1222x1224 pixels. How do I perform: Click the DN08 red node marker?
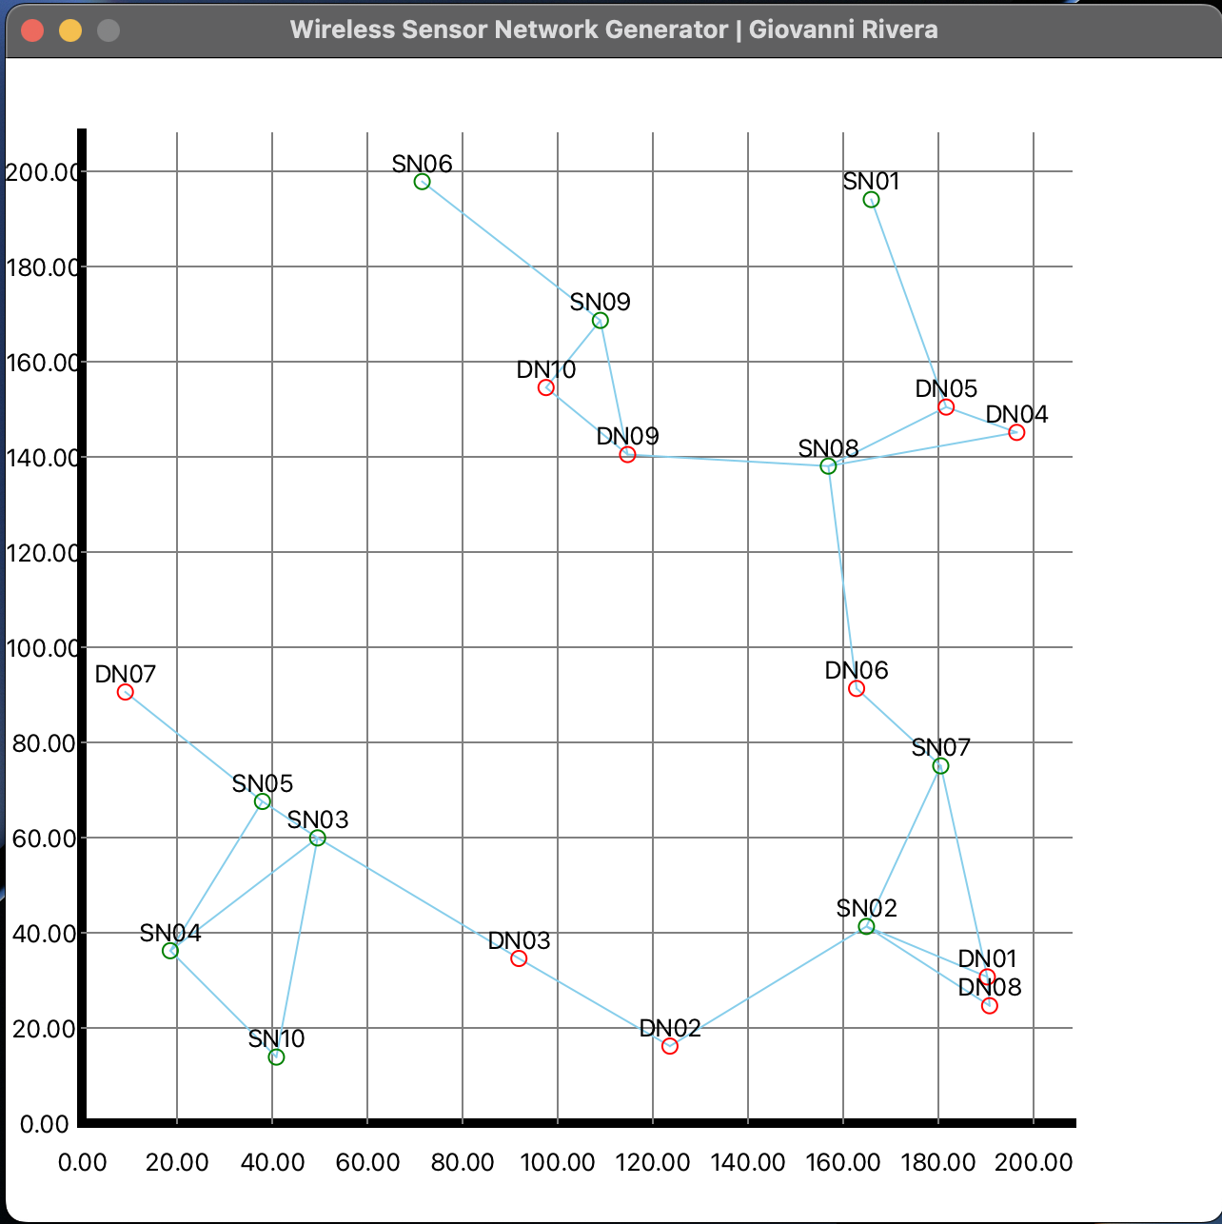[x=990, y=1006]
